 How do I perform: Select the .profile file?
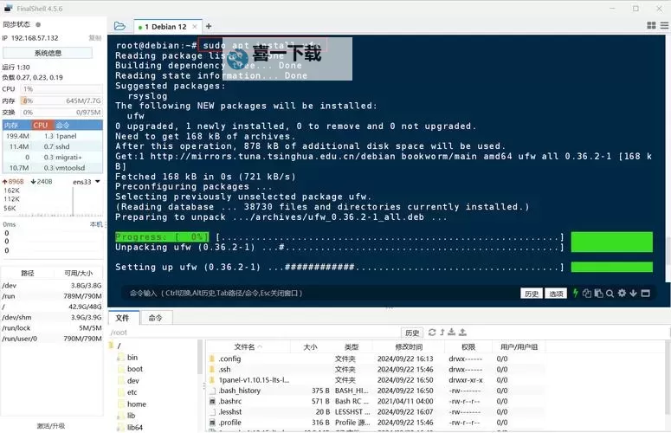click(x=375, y=423)
